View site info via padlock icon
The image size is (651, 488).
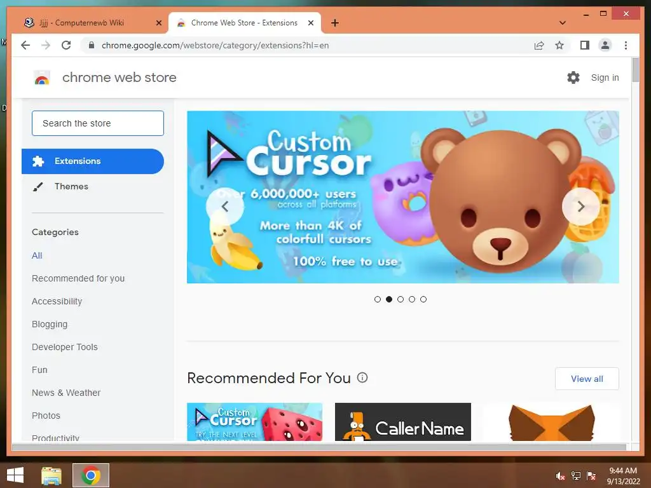tap(92, 45)
